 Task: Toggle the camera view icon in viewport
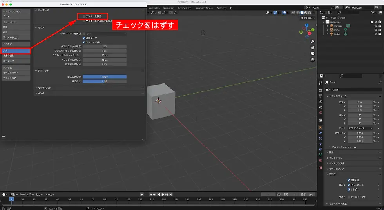(312, 54)
